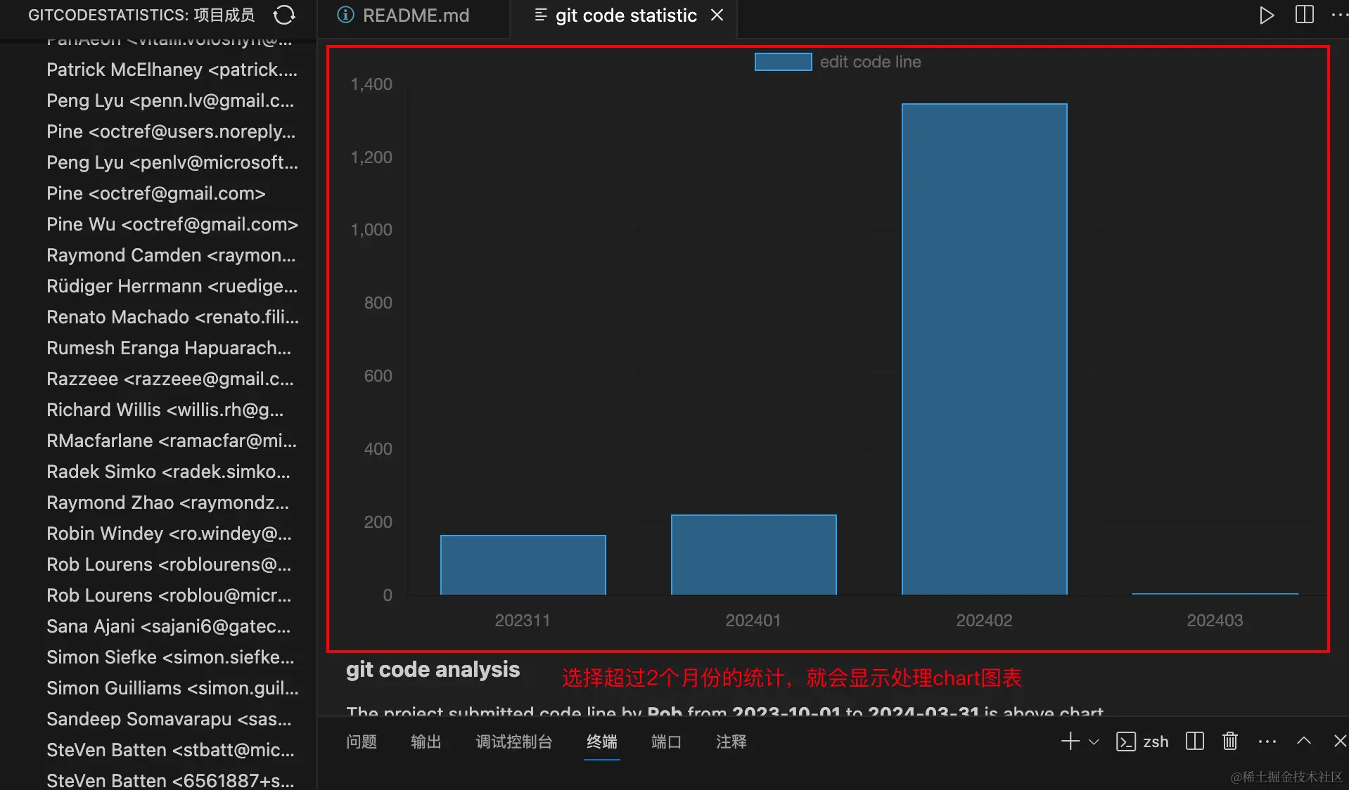Select member Patrick McElhaney
This screenshot has height=790, width=1349.
tap(158, 70)
